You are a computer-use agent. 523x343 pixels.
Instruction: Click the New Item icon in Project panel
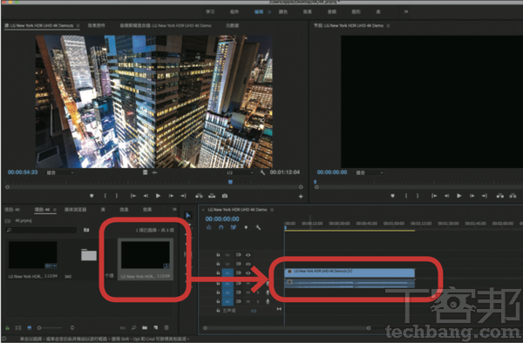[x=156, y=328]
